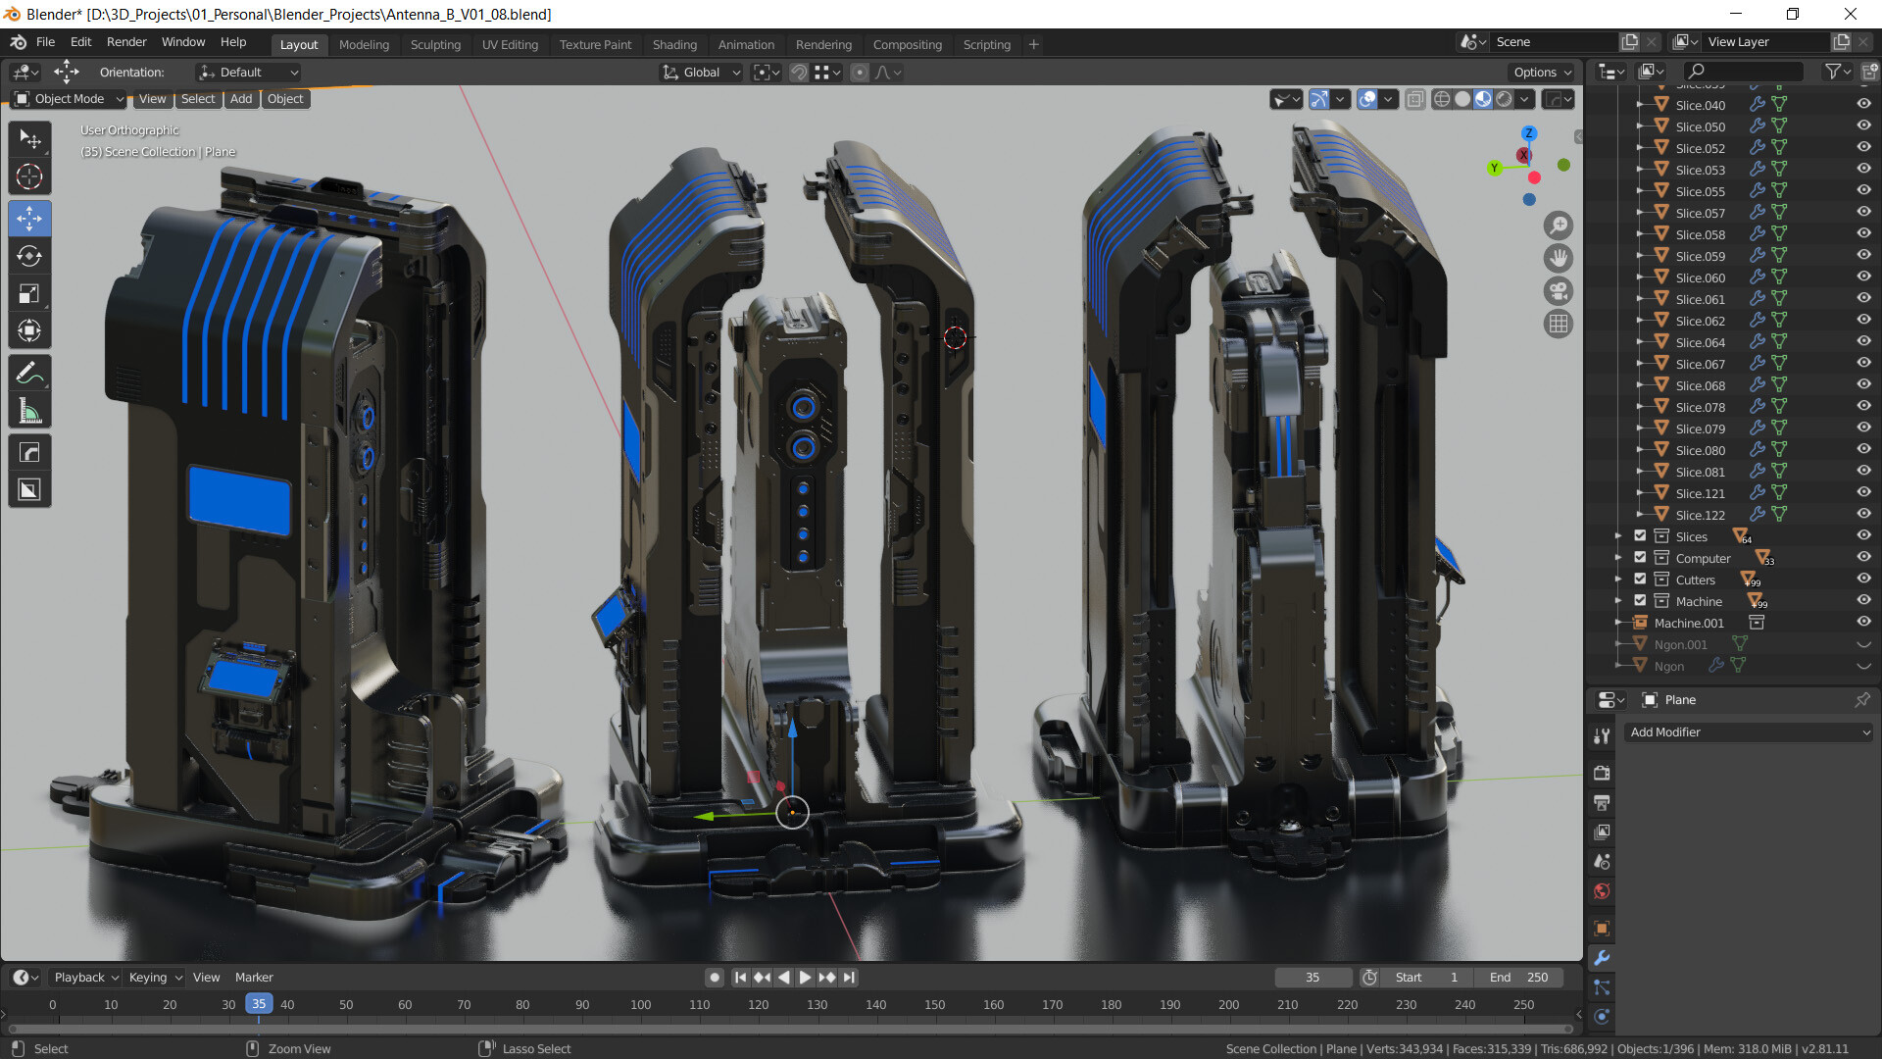Open the Object Mode dropdown
This screenshot has height=1059, width=1882.
pyautogui.click(x=69, y=99)
